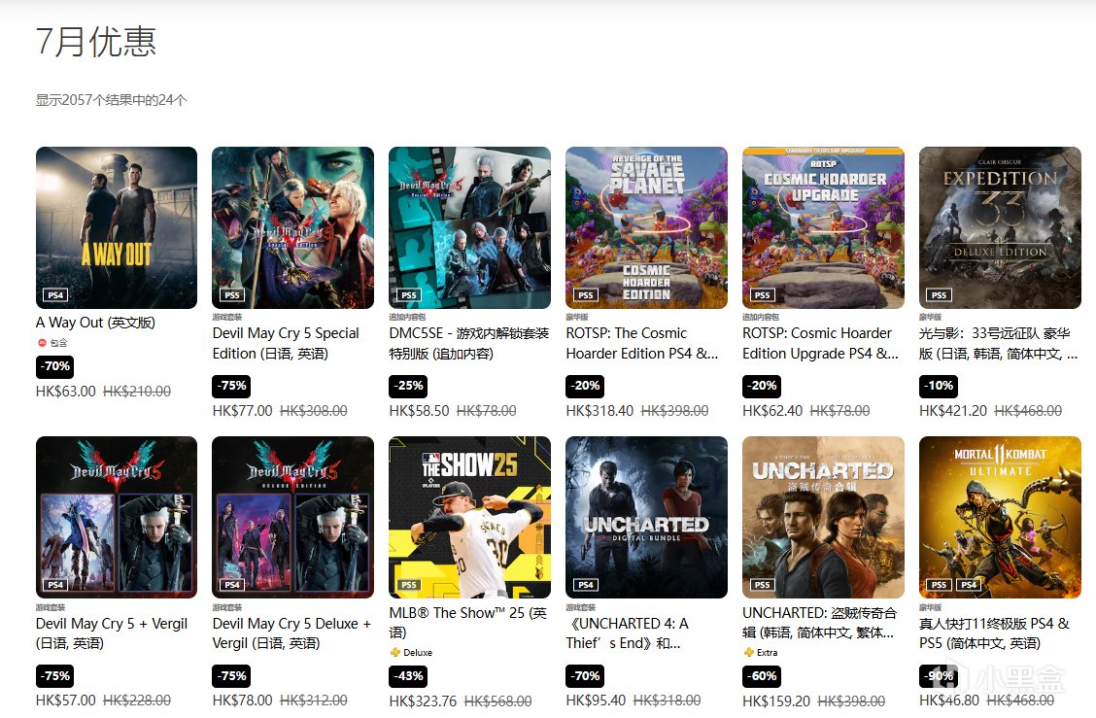
Task: Click the PS5 badge on Expedition 33 cover
Action: [x=939, y=295]
